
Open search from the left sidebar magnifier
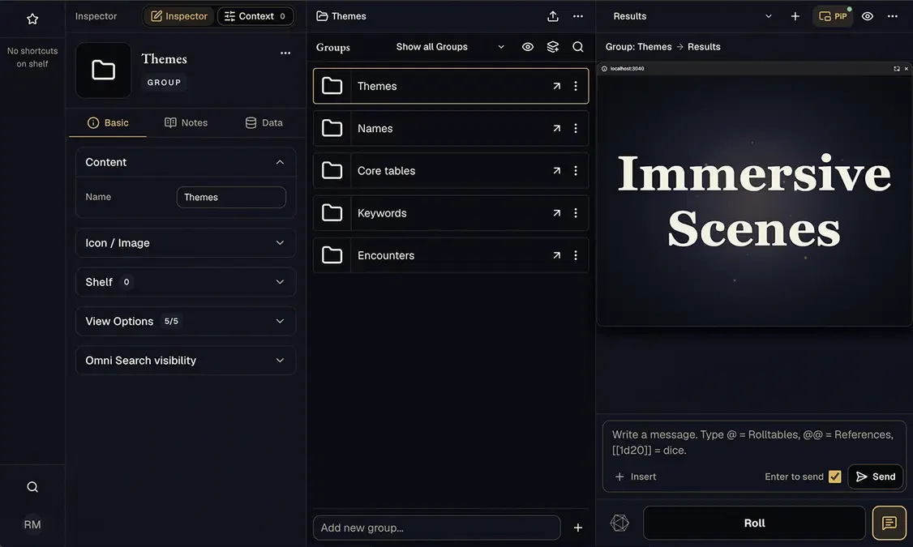coord(32,487)
